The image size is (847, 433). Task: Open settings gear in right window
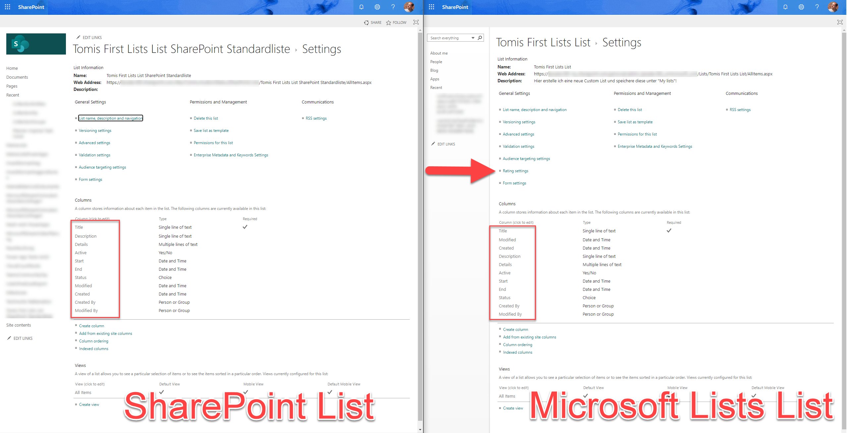pos(801,7)
